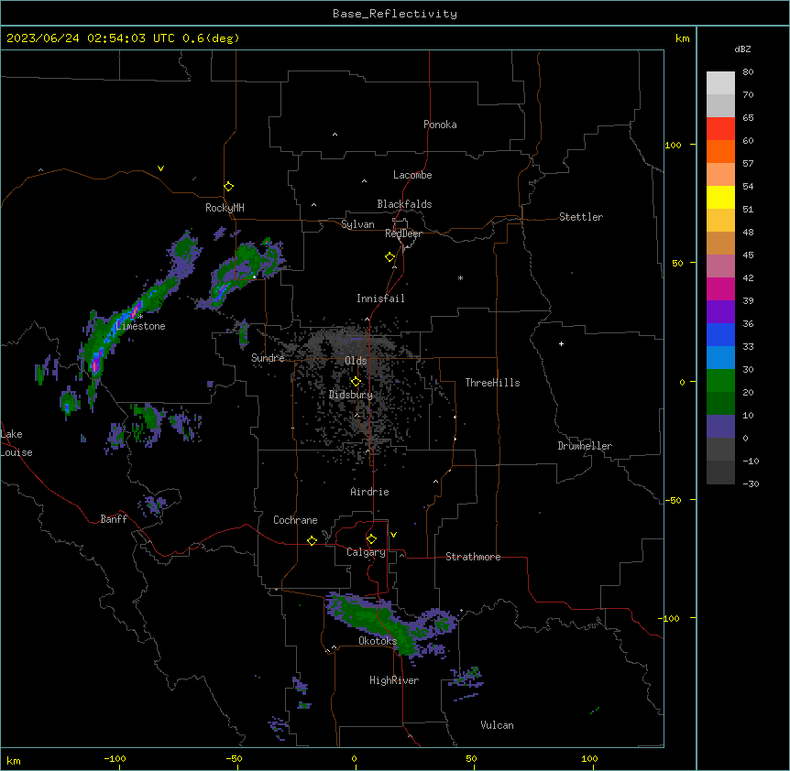Image resolution: width=790 pixels, height=771 pixels.
Task: Click the Banff town label
Action: click(114, 519)
